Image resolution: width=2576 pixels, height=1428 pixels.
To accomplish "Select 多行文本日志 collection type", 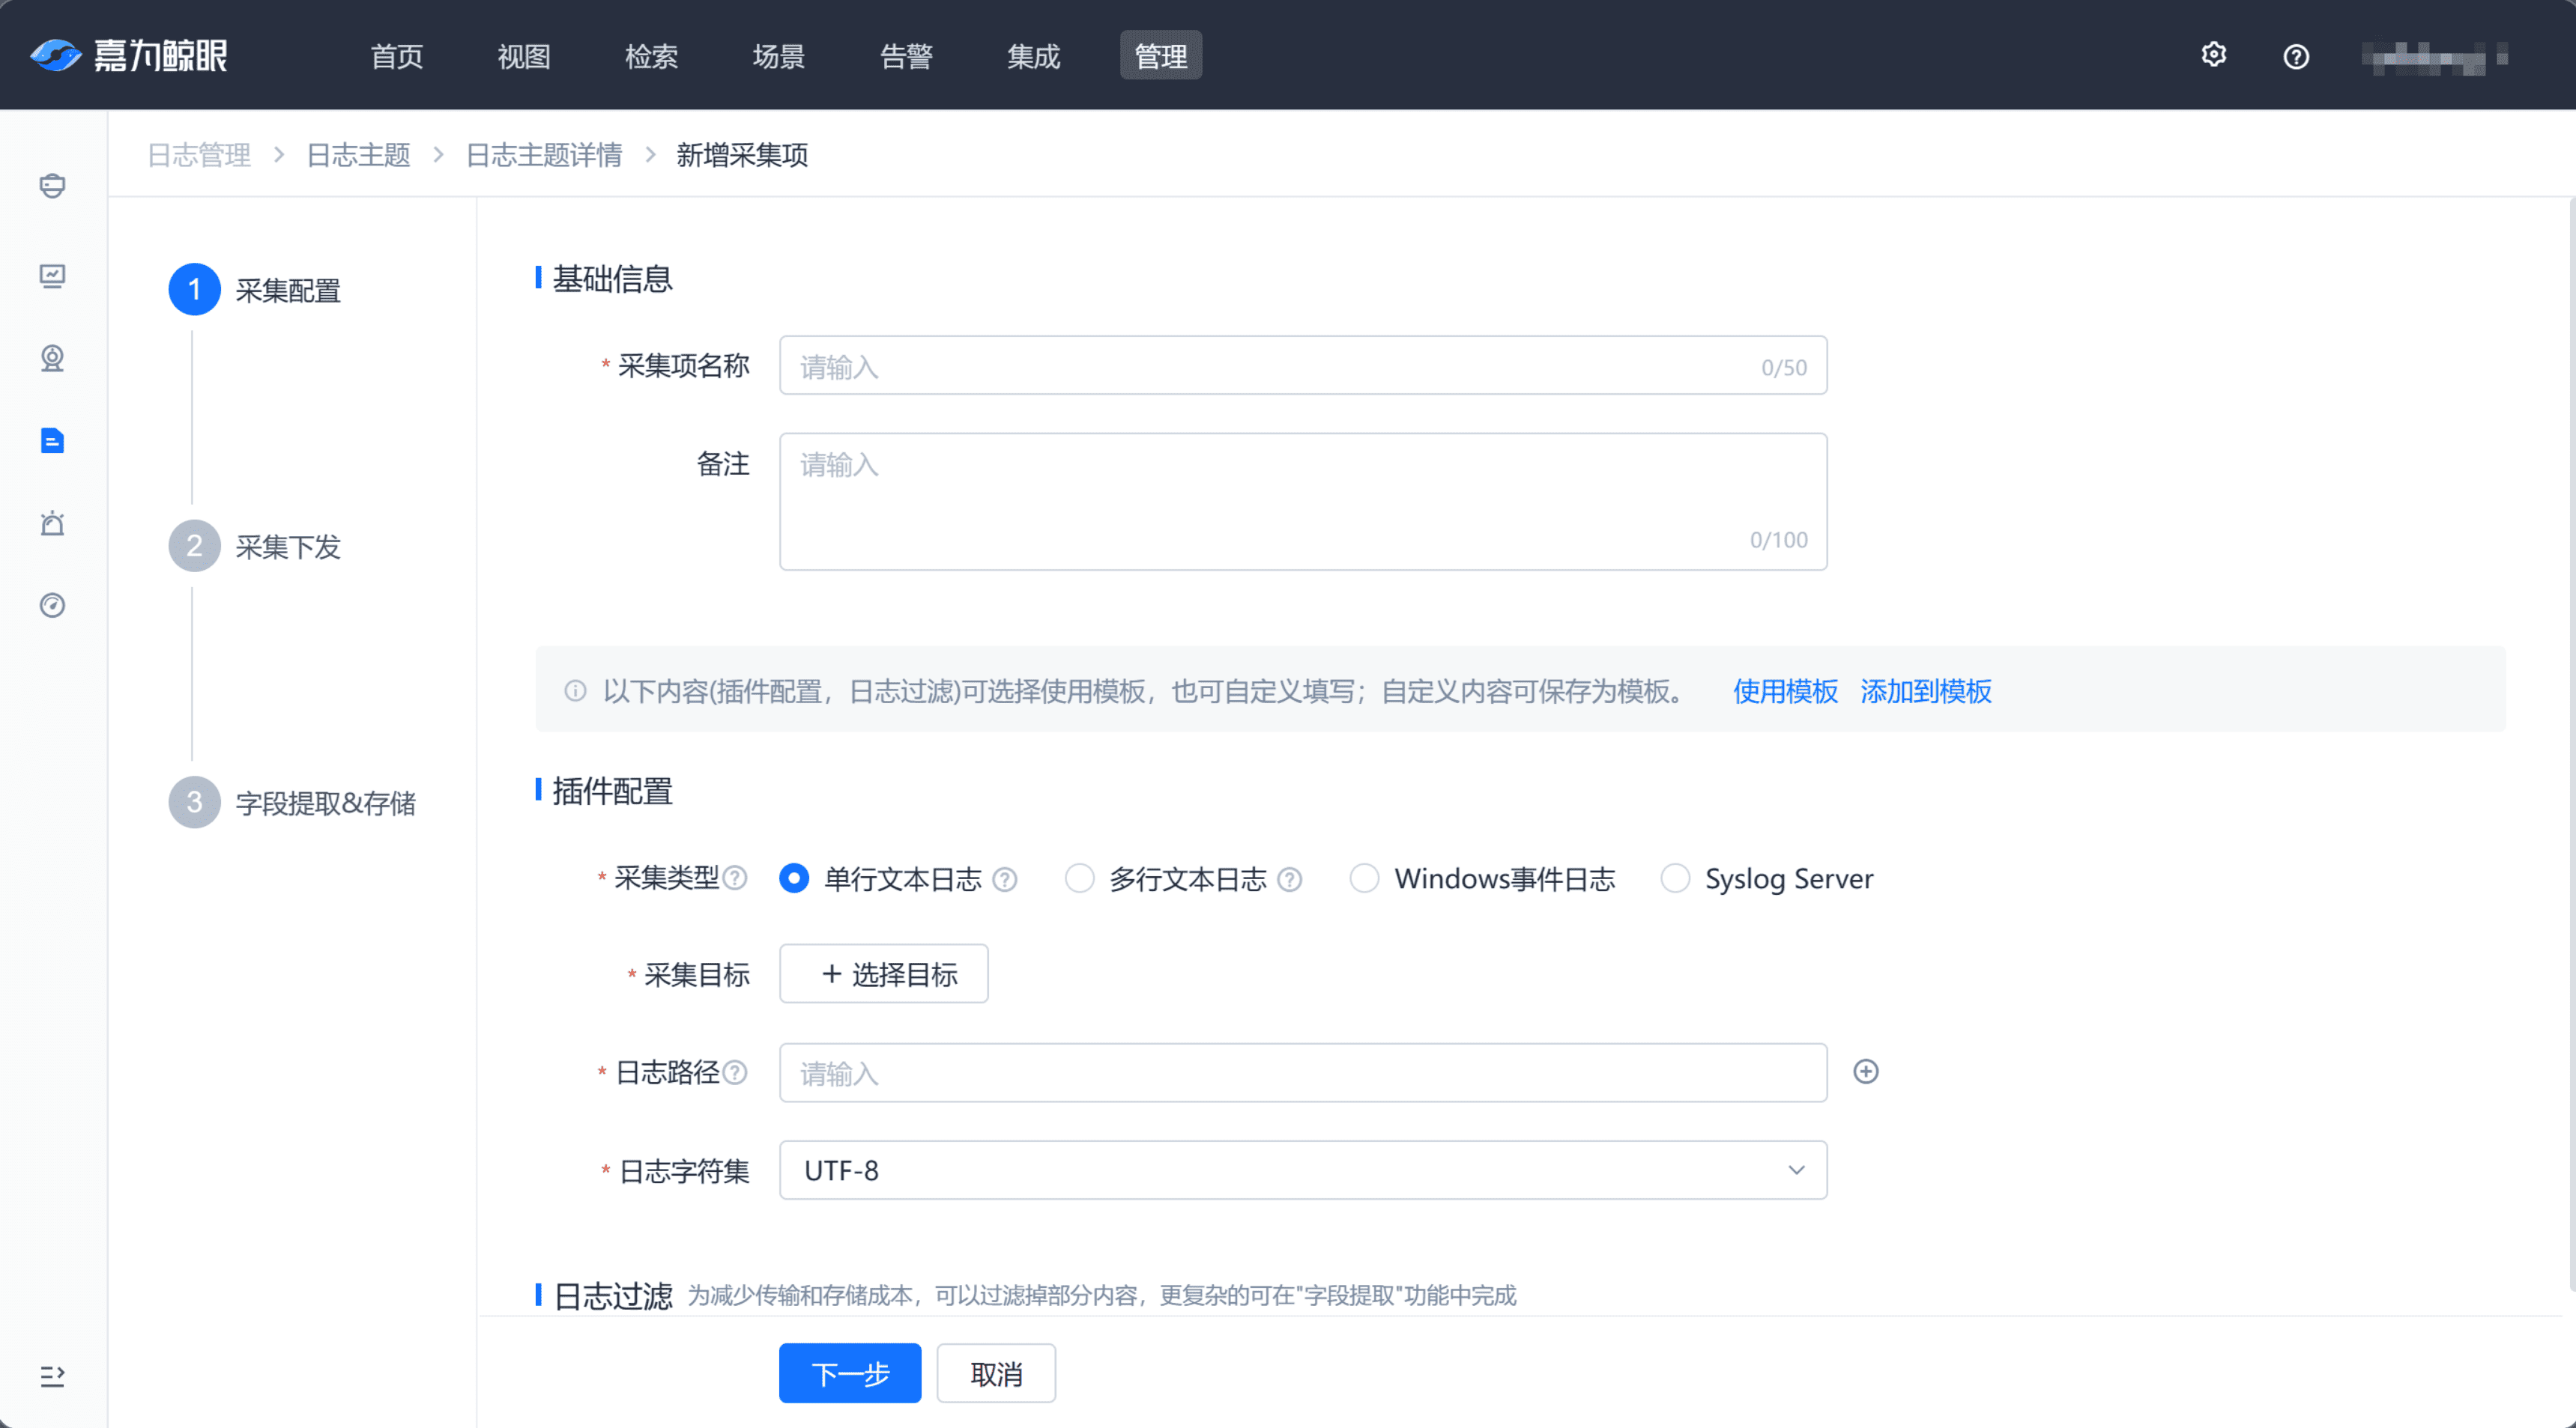I will [1080, 878].
